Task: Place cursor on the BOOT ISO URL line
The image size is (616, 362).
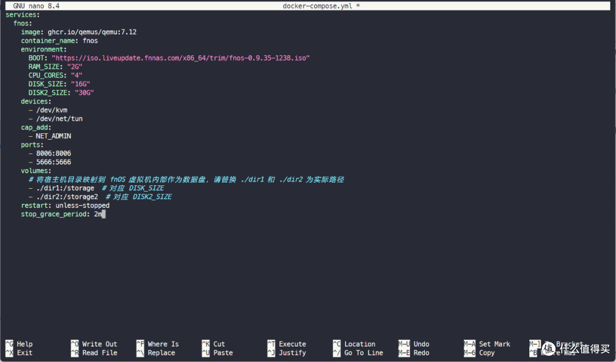Action: coord(171,58)
